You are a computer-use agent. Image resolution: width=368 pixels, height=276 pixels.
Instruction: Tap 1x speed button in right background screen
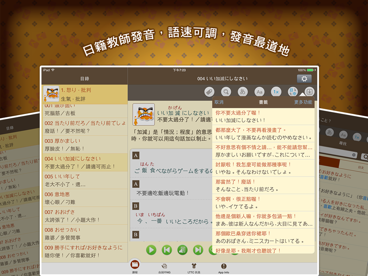[357, 137]
